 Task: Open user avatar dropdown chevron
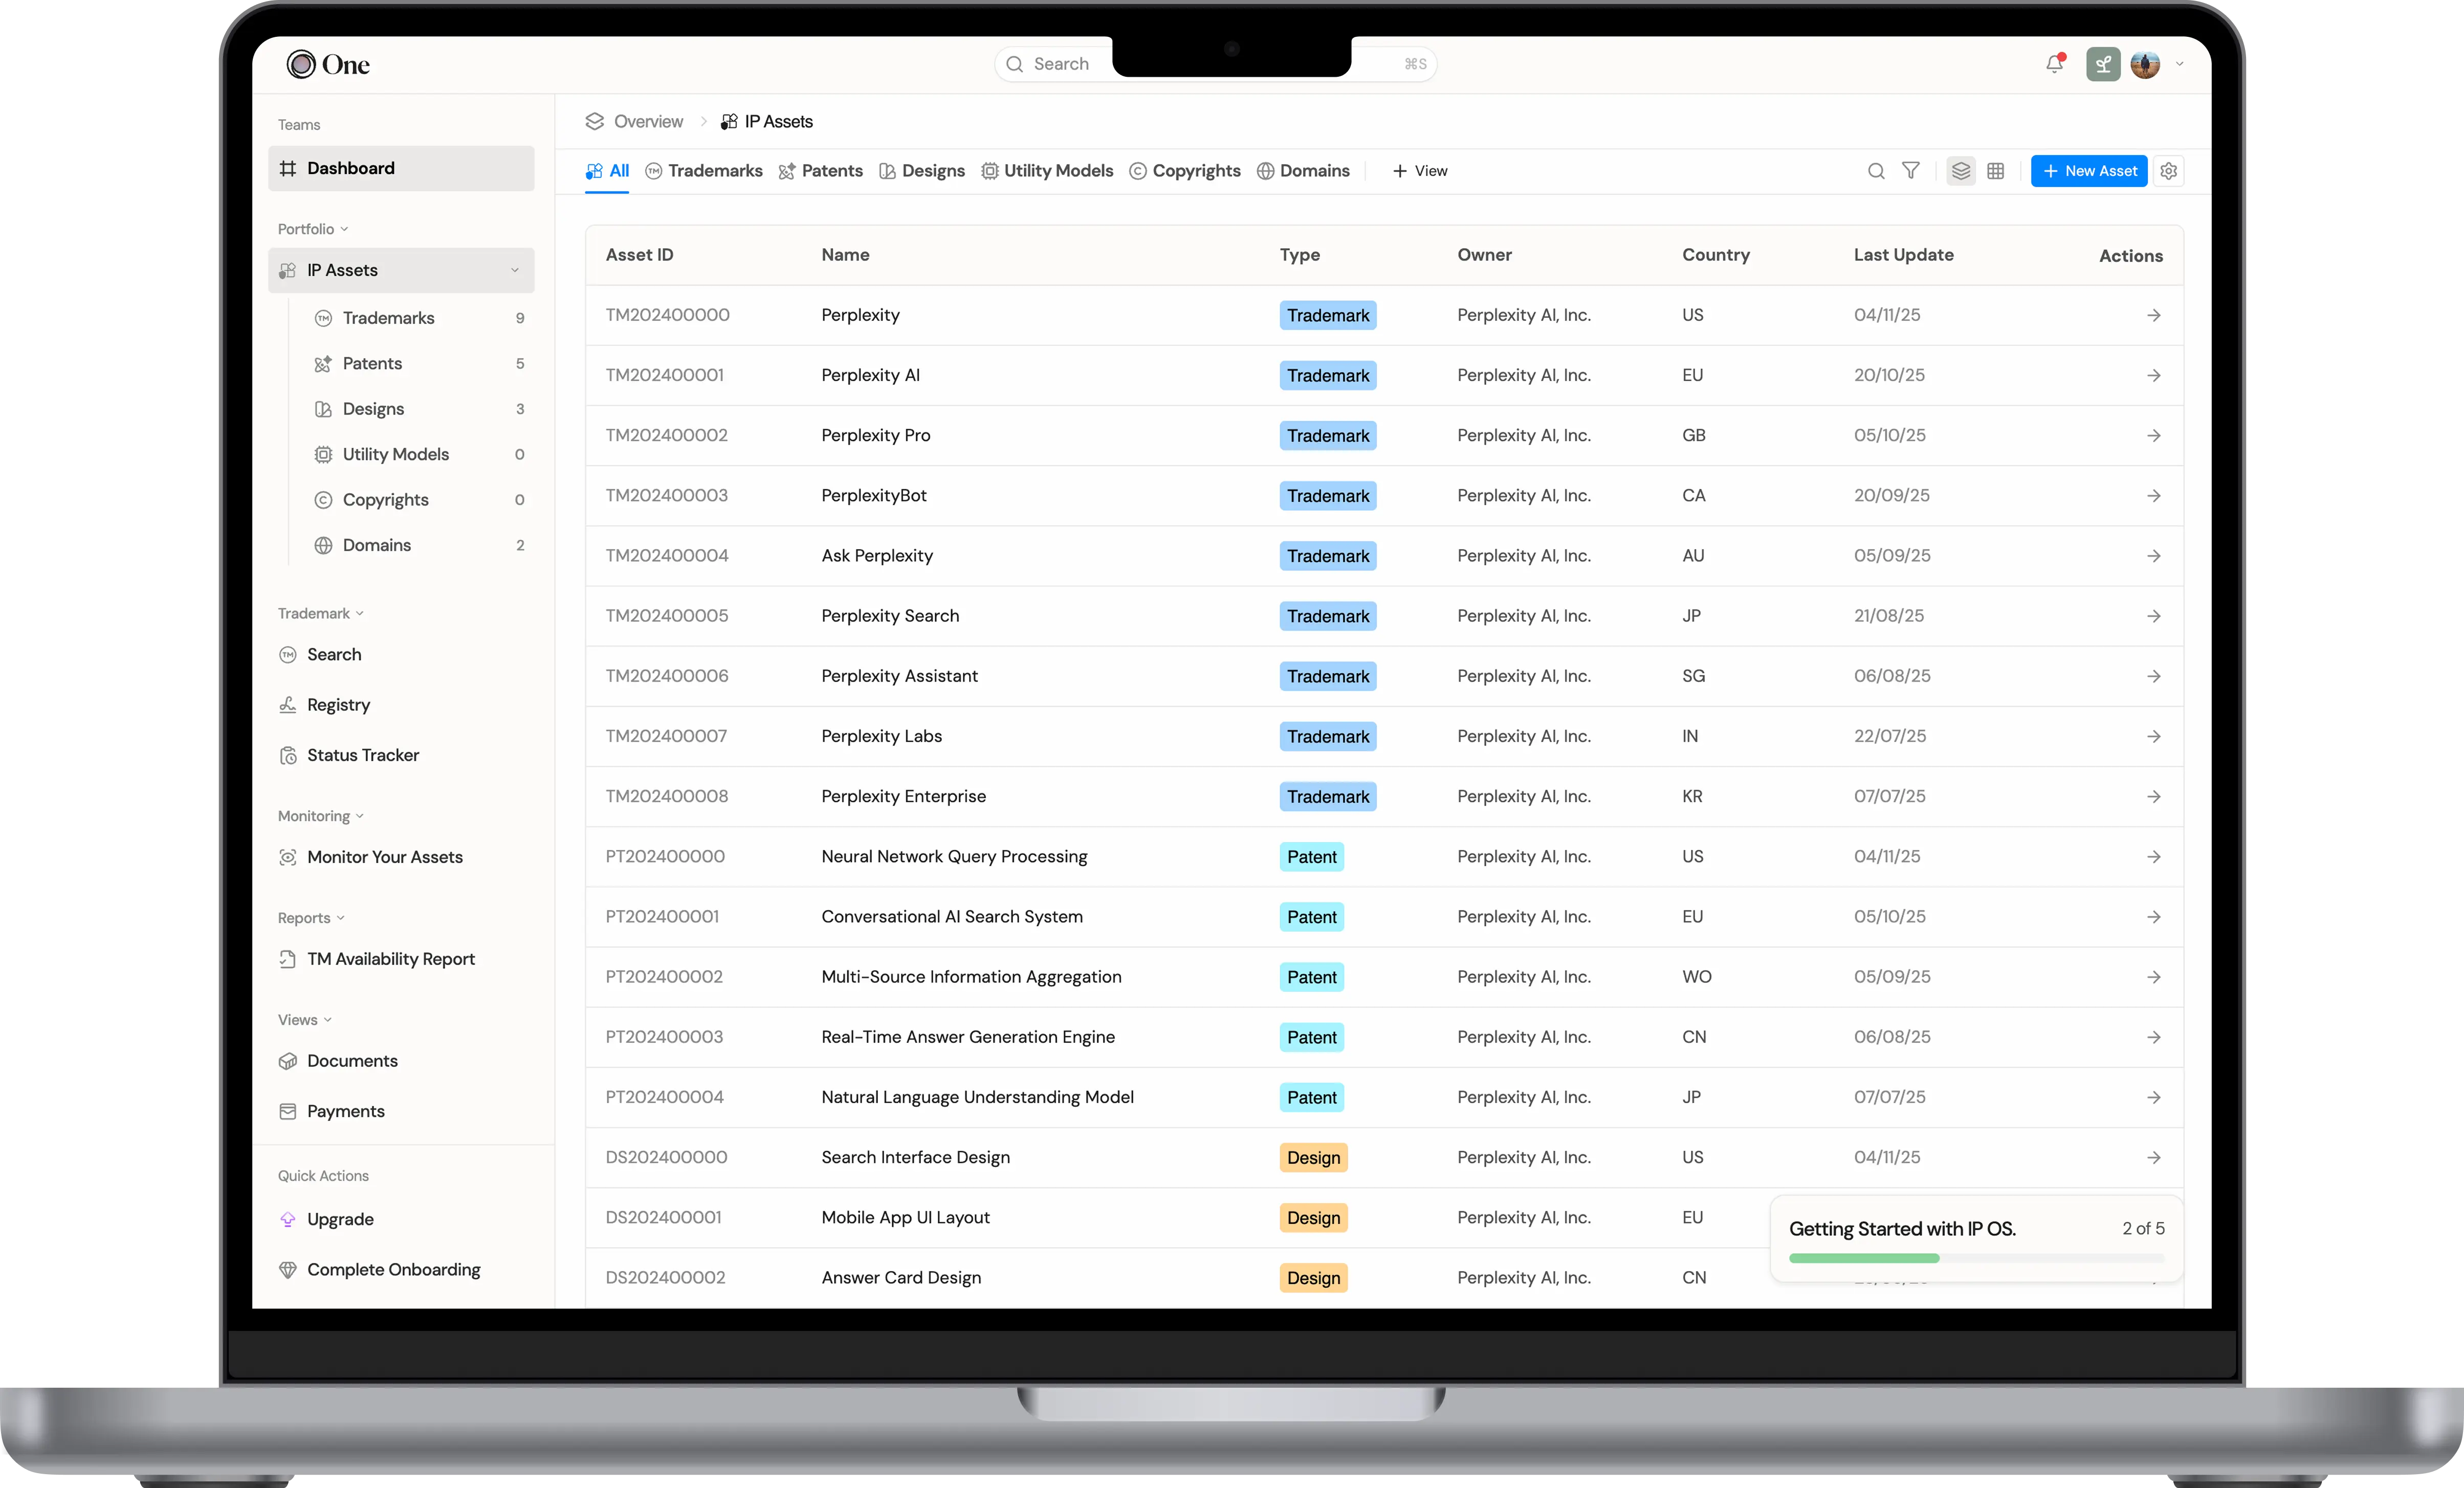[x=2180, y=64]
